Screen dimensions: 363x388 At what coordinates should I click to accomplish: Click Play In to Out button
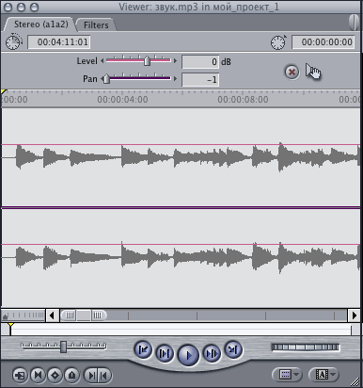tap(165, 354)
